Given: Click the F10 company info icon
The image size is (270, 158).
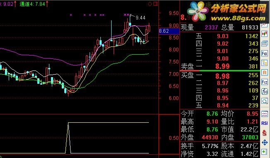Looking at the screenshot, I should [265, 53].
